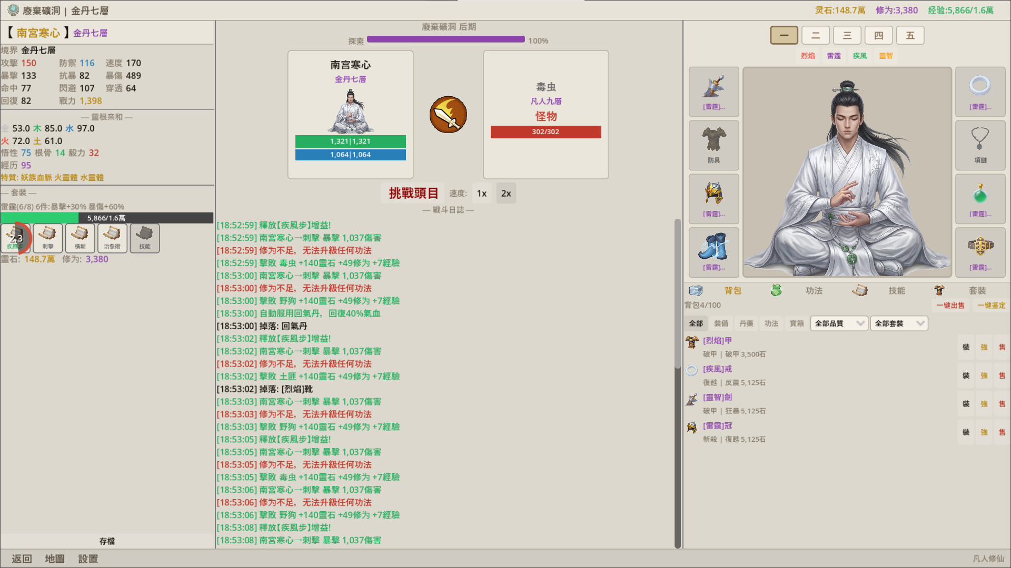Viewport: 1011px width, 568px height.
Task: Set battle speed to 2x
Action: [506, 194]
